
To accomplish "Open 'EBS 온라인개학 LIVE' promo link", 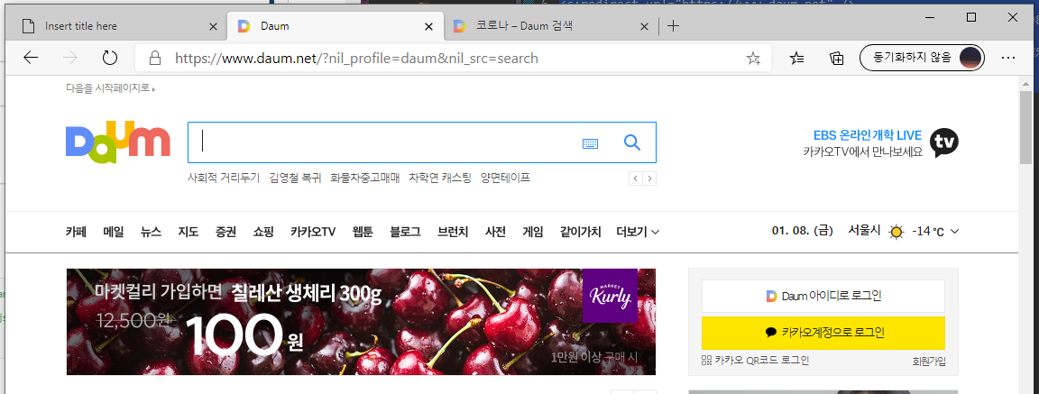I will click(868, 136).
